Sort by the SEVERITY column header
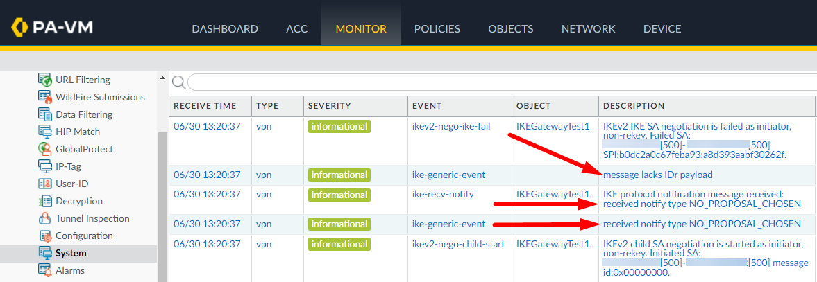The image size is (817, 282). point(330,106)
